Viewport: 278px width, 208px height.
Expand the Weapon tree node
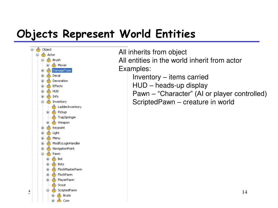48,123
